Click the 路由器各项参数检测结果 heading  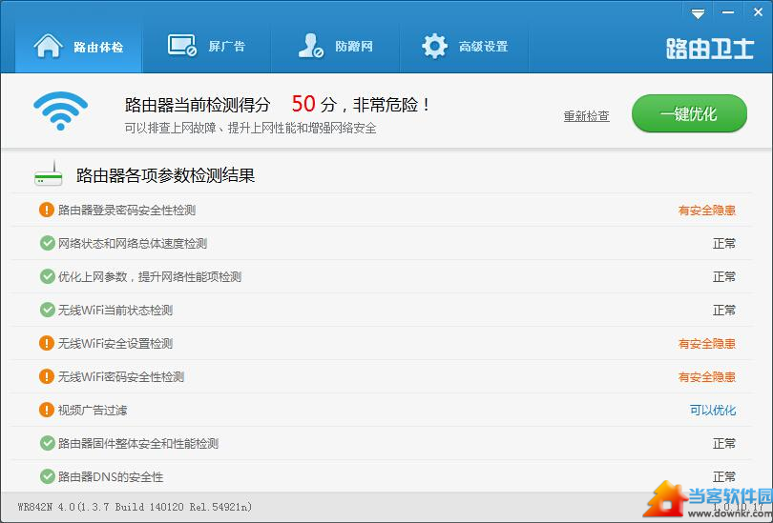coord(166,175)
